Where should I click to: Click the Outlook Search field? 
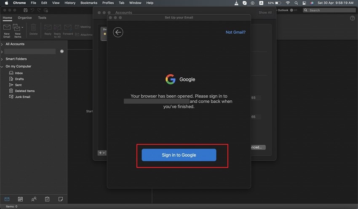click(x=329, y=10)
